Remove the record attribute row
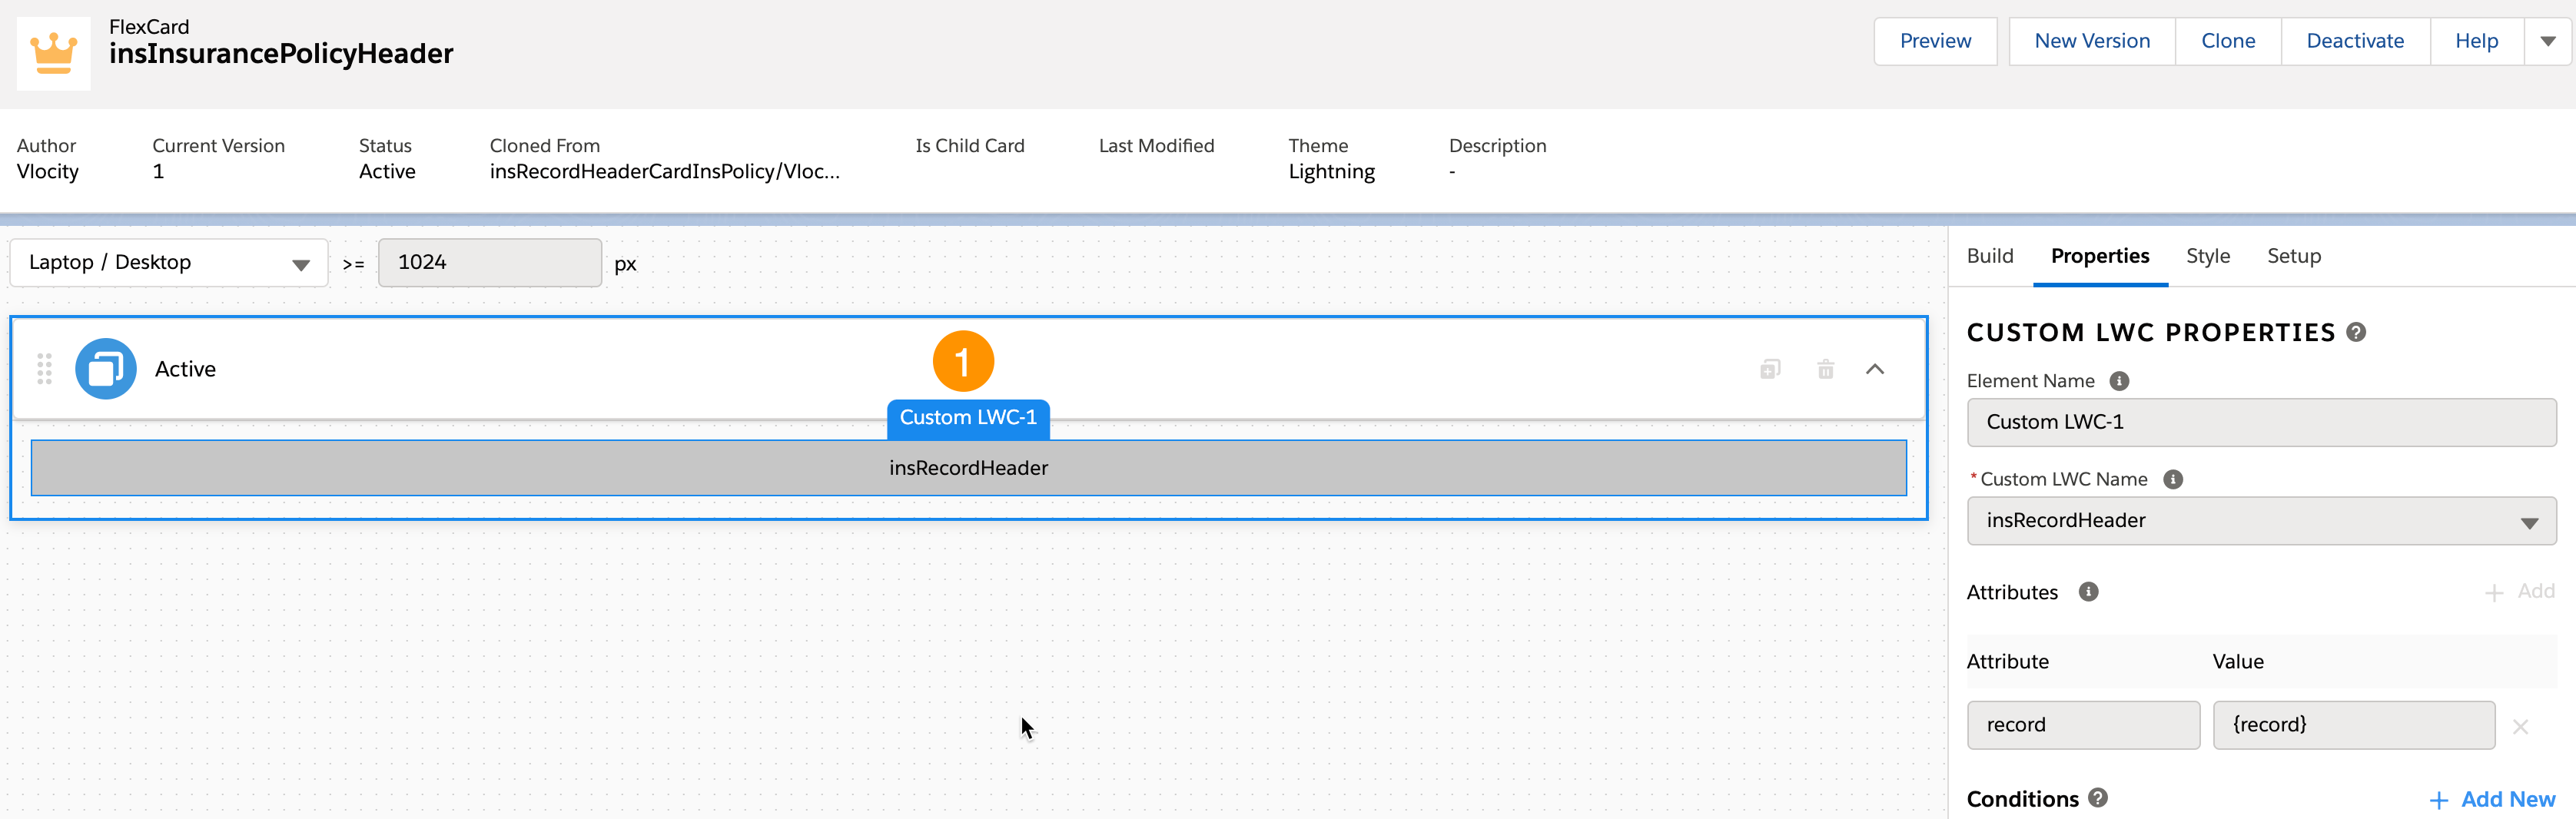Viewport: 2576px width, 819px height. 2520,726
